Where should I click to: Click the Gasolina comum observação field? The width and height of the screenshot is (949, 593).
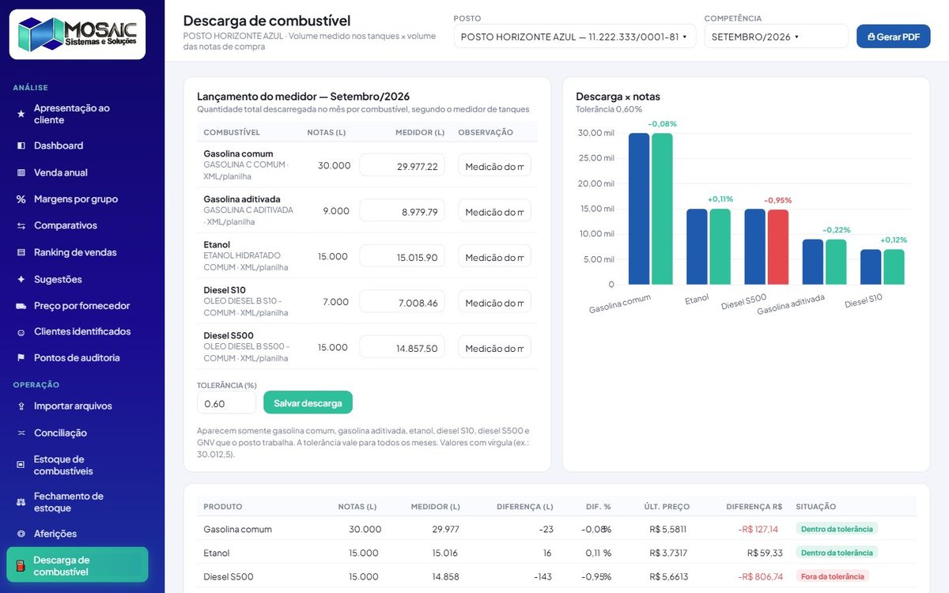[494, 166]
